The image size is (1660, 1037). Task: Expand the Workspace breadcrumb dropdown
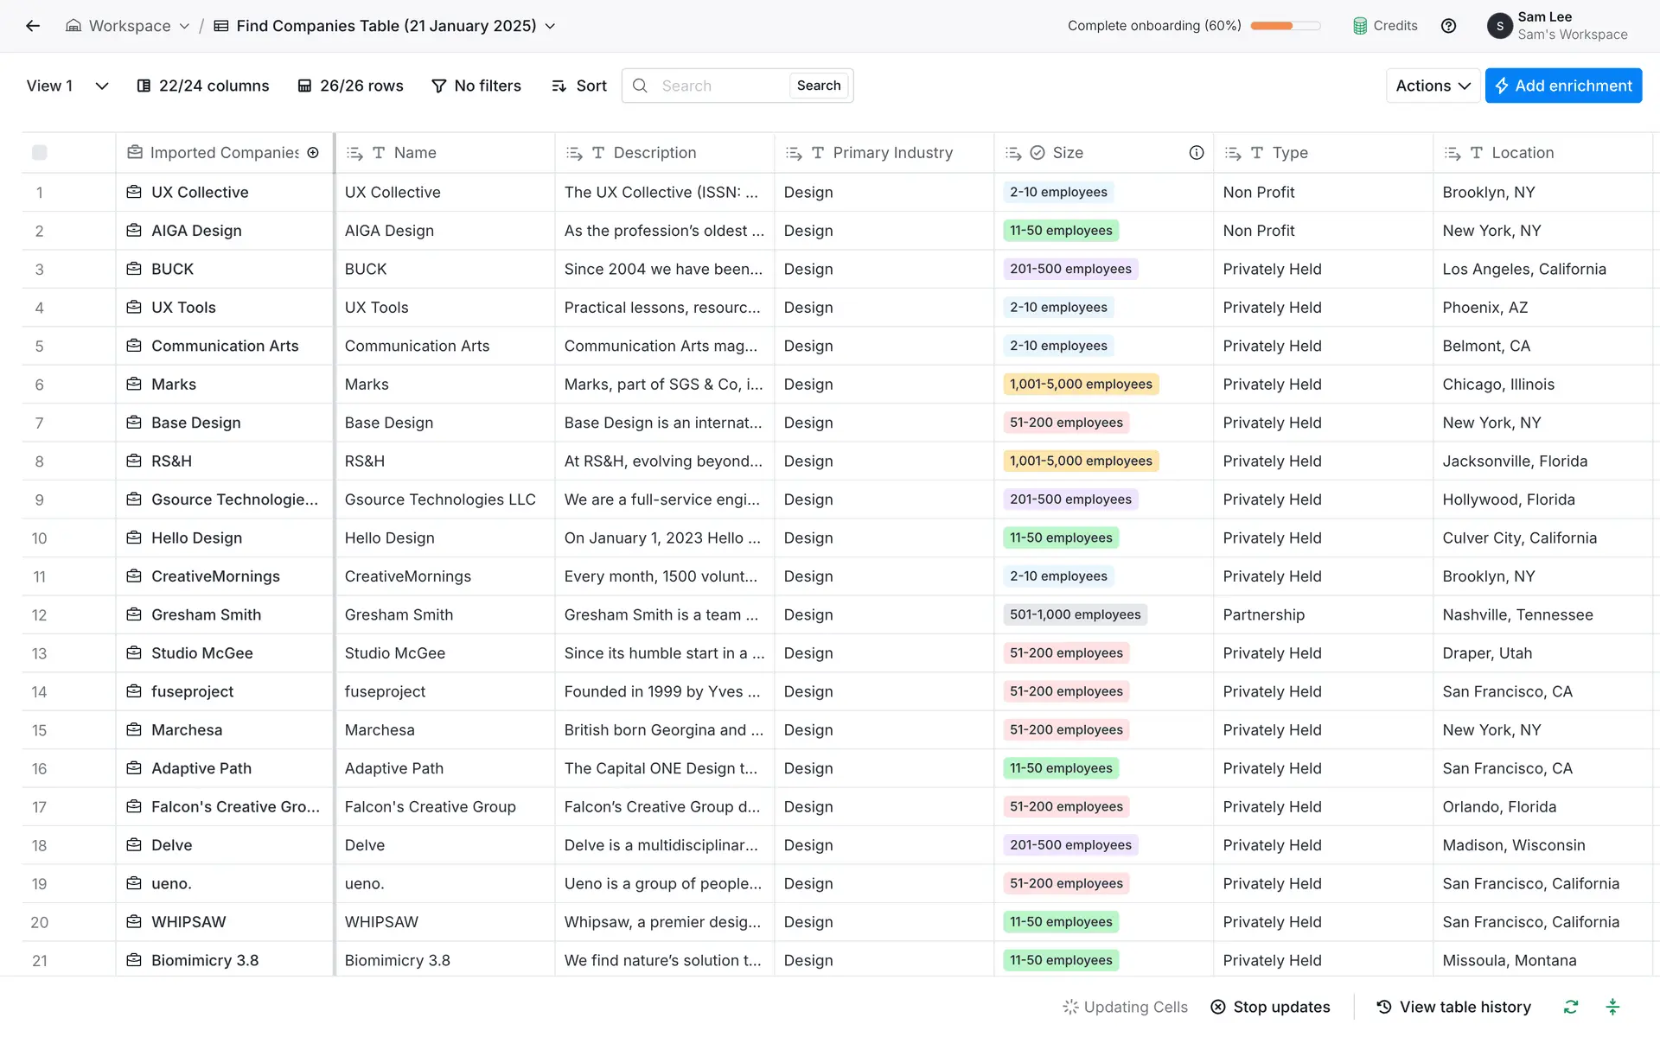point(184,26)
